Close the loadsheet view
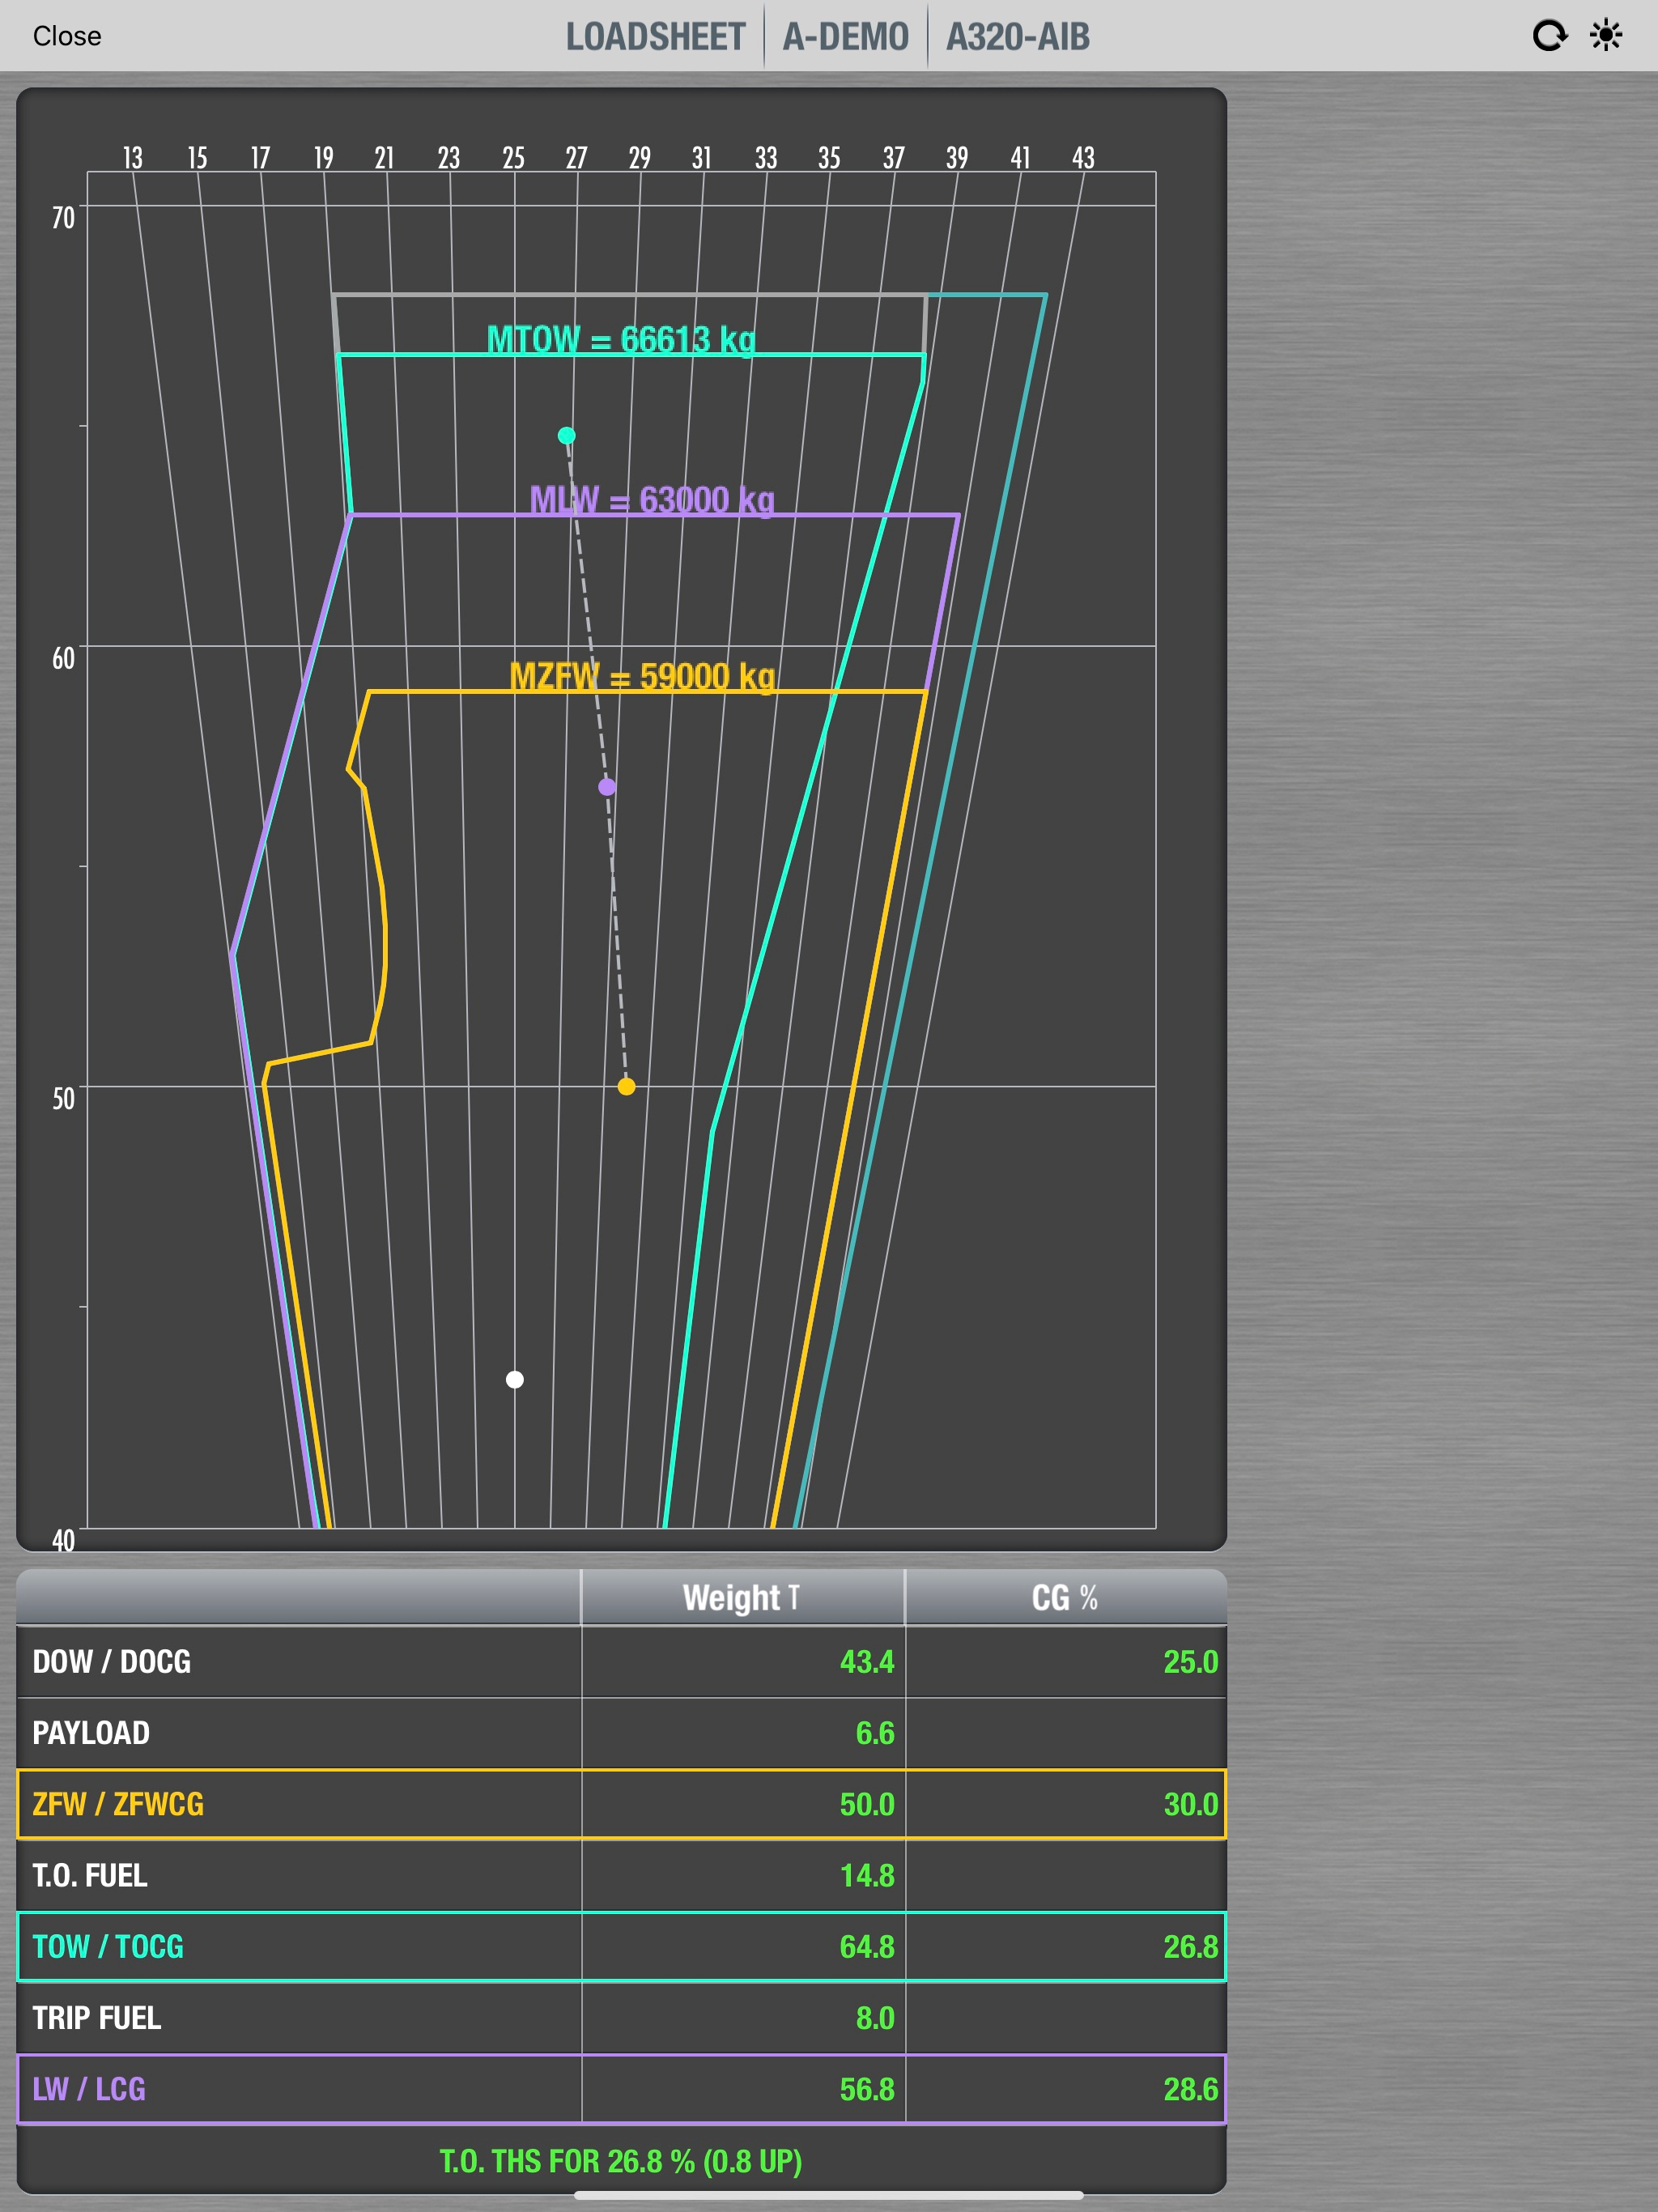This screenshot has width=1658, height=2212. click(x=67, y=36)
